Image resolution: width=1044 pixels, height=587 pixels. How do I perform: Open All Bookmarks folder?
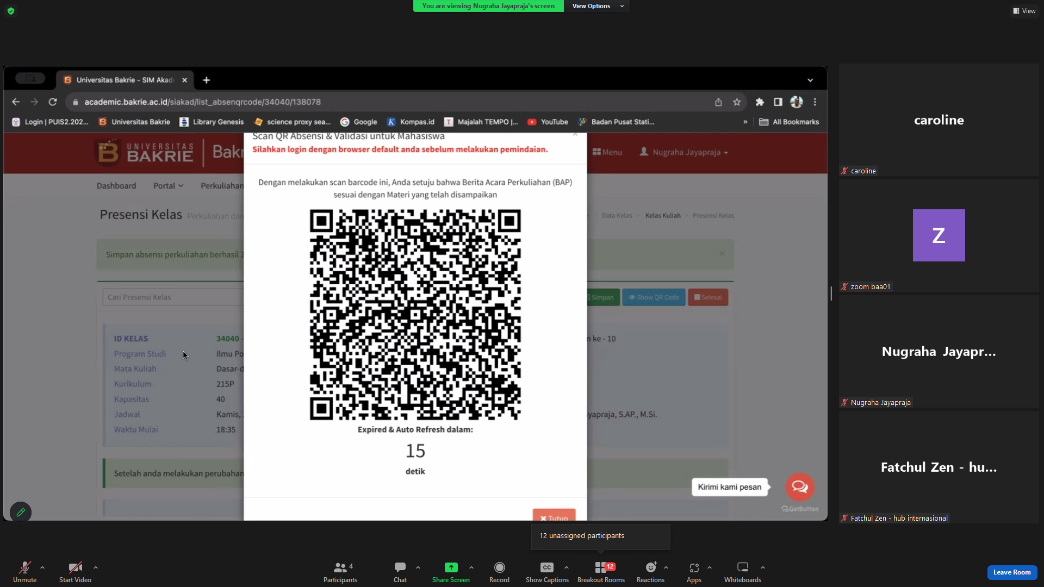(790, 122)
